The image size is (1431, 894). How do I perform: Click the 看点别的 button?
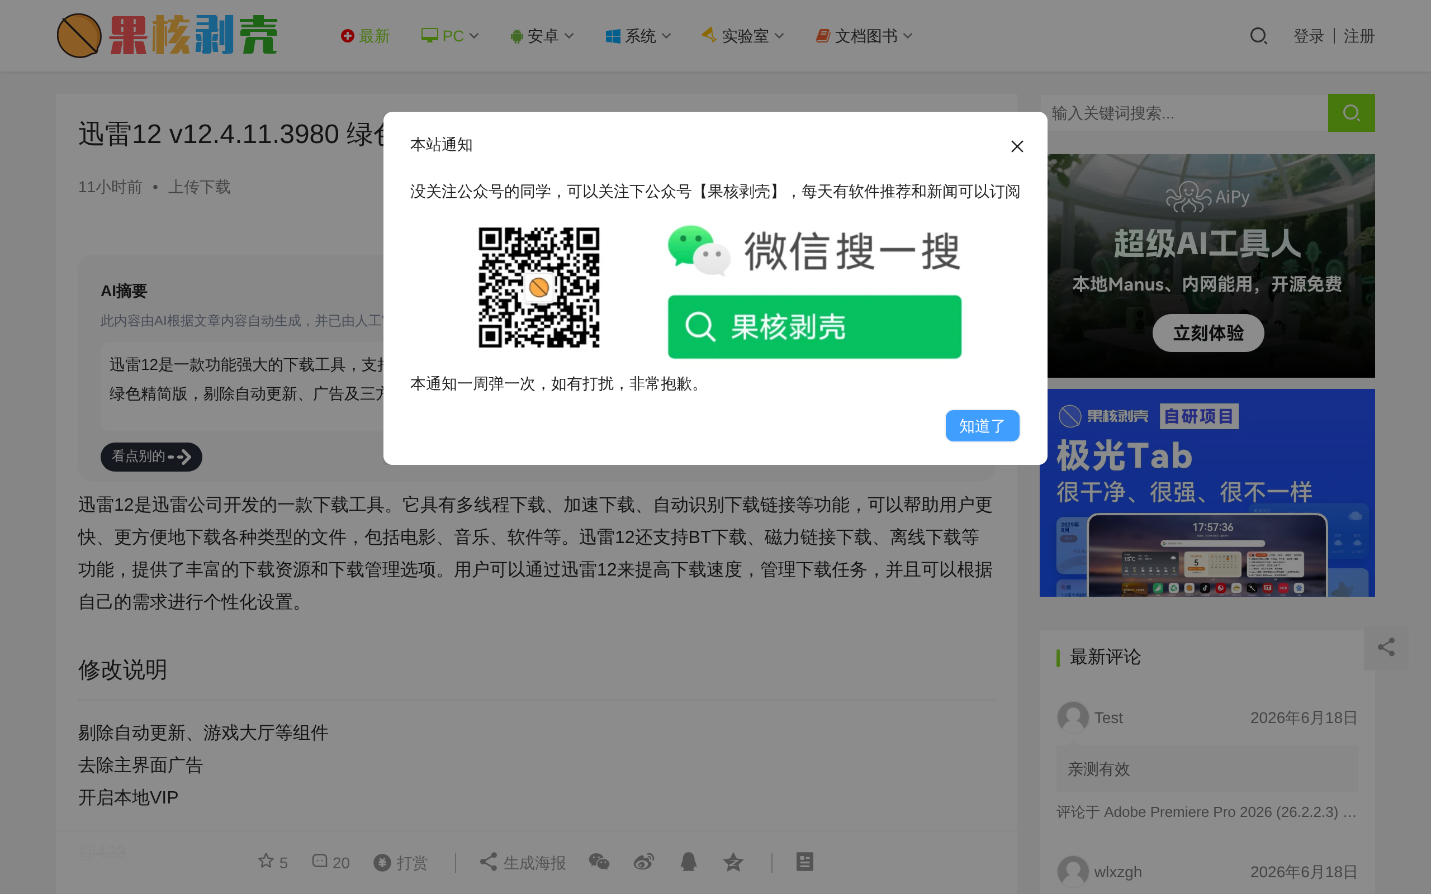[151, 456]
